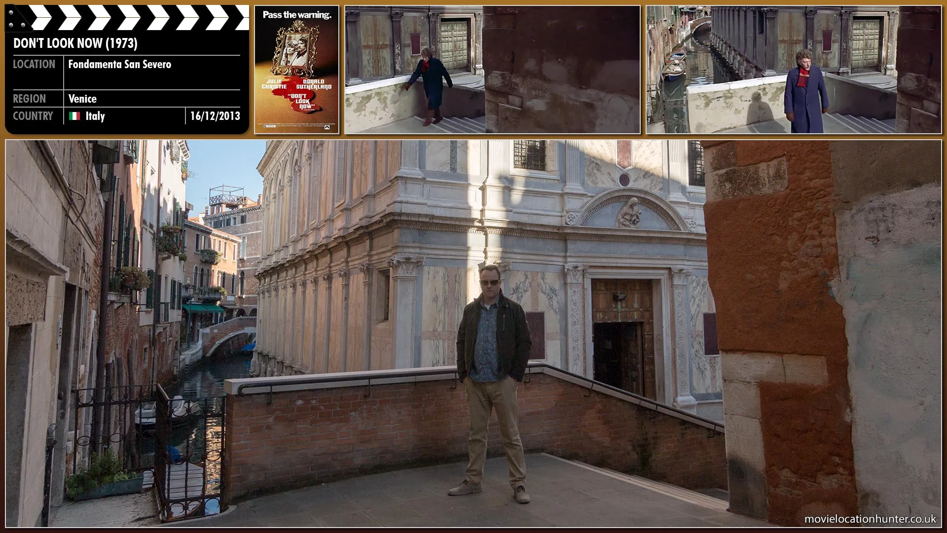Click the "Italy" country text
The height and width of the screenshot is (533, 947).
tap(95, 116)
